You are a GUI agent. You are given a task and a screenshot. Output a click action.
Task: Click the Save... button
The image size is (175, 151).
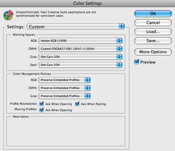153,41
